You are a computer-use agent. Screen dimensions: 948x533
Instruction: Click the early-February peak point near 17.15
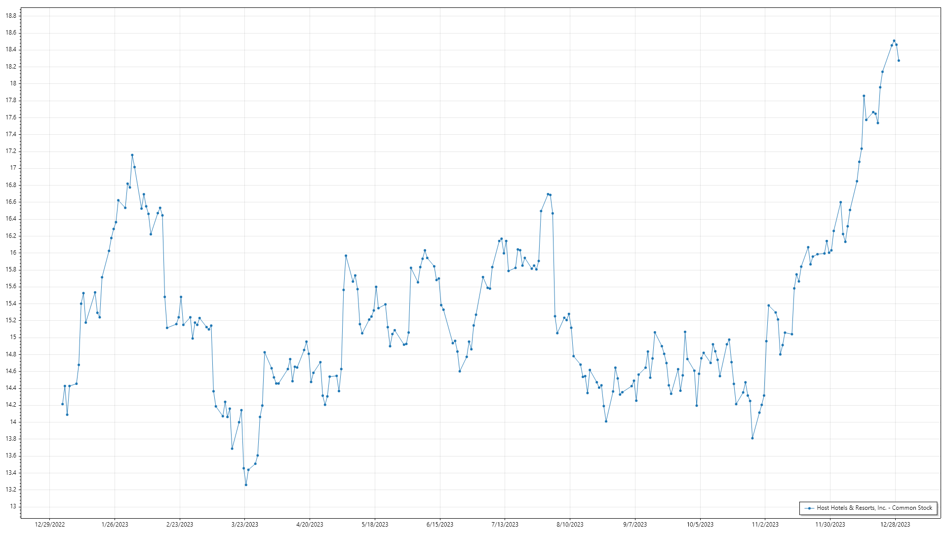(x=132, y=155)
